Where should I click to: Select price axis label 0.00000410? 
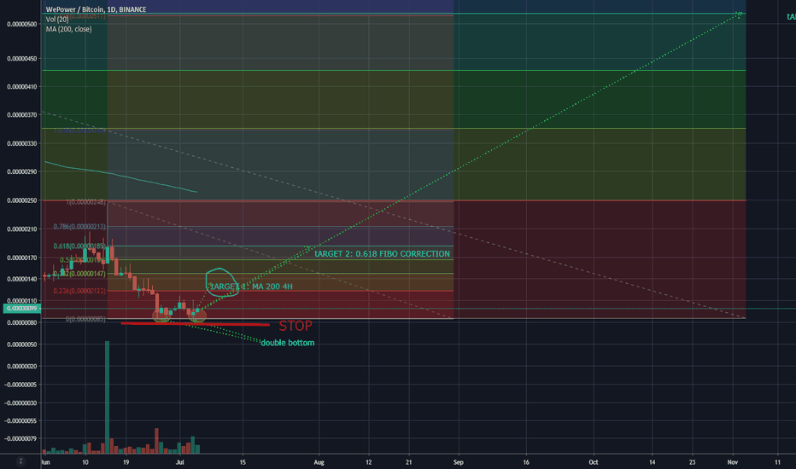[x=22, y=87]
